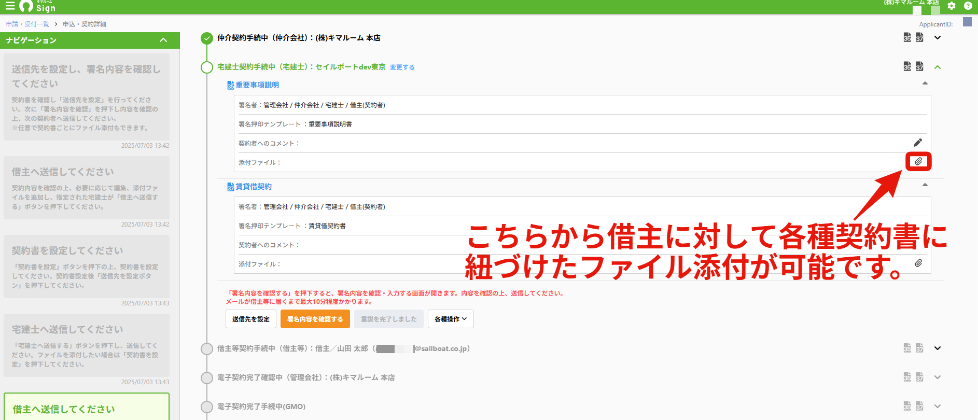Screen dimensions: 978x420
Task: Click the step circle for 借主等契約手続中
Action: 207,349
